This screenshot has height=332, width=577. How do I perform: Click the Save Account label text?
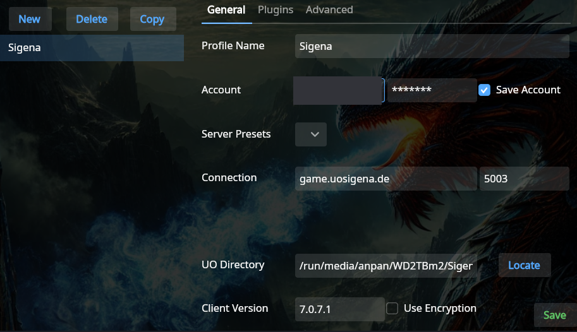coord(528,90)
